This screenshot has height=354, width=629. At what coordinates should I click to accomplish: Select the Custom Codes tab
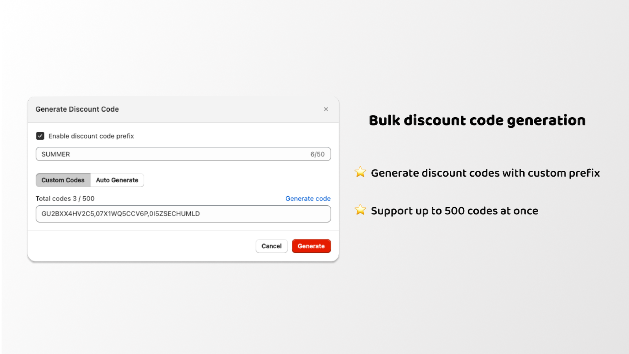tap(63, 180)
